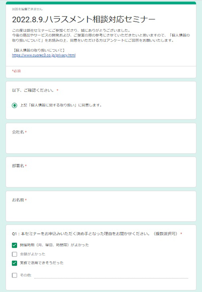The image size is (202, 292).
Task: Click the お名前 answer field
Action: [101, 211]
